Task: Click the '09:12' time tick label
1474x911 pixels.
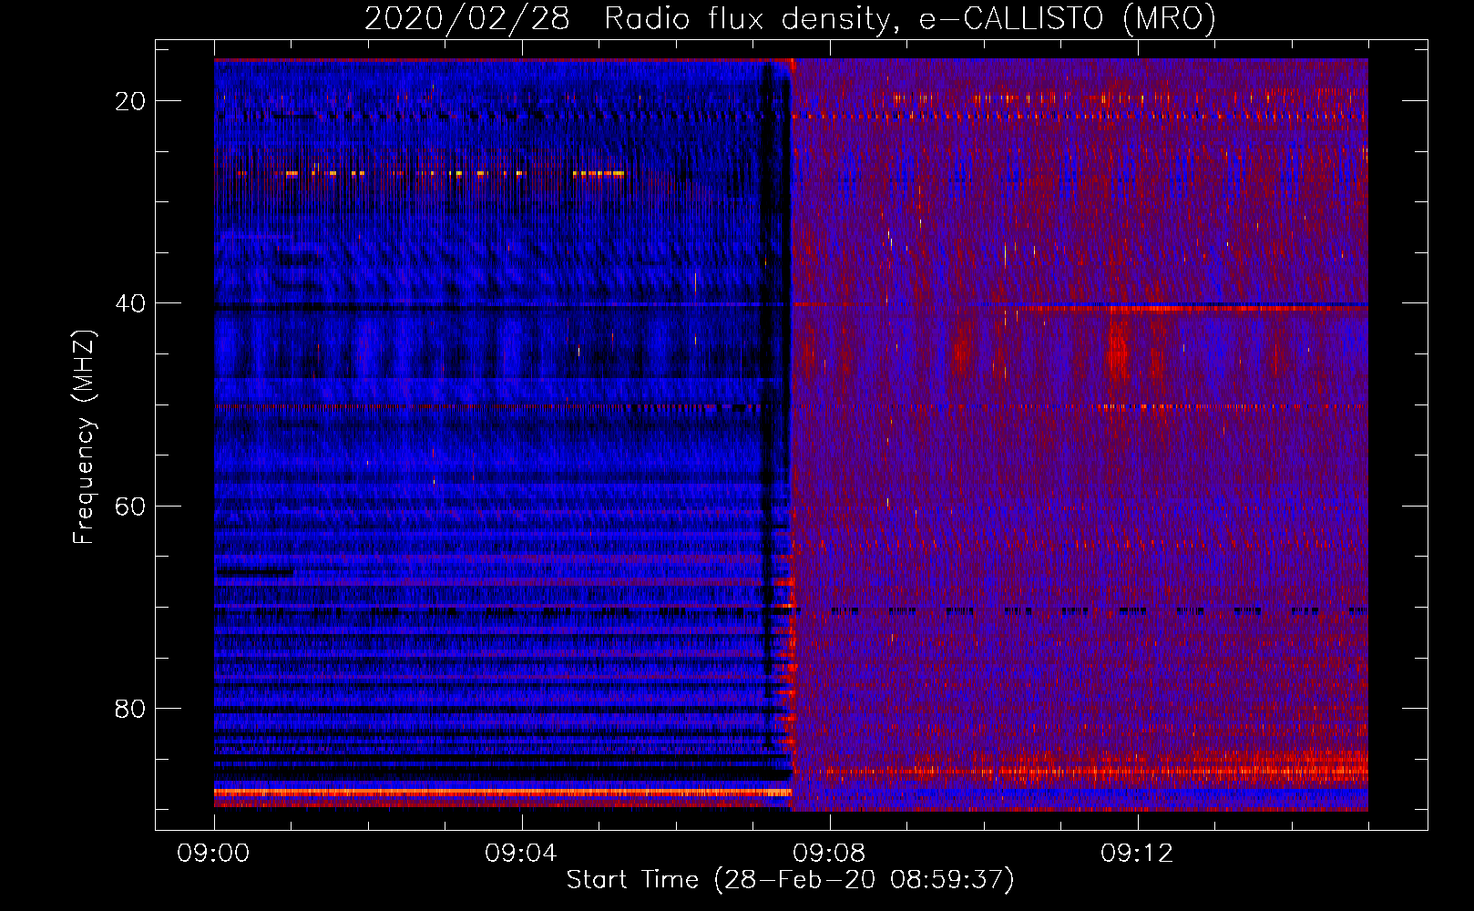Action: (x=1137, y=854)
